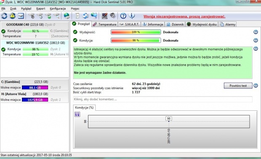The width and height of the screenshot is (261, 159).
Task: Click the globe with disk toolbar icon
Action: [x=67, y=16]
